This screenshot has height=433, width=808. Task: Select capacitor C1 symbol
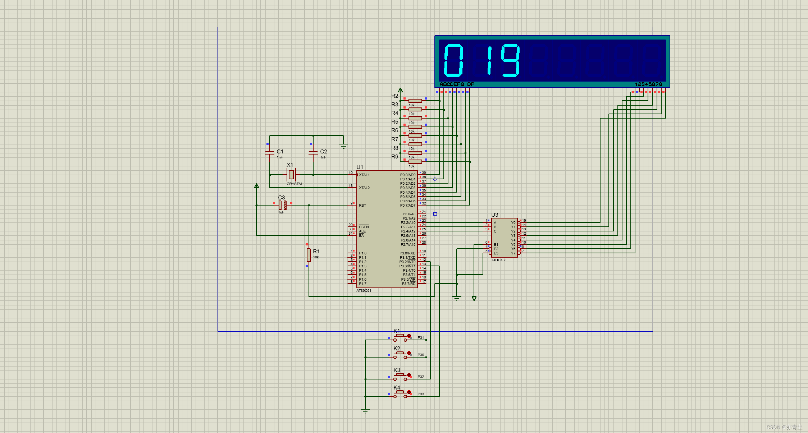(270, 153)
